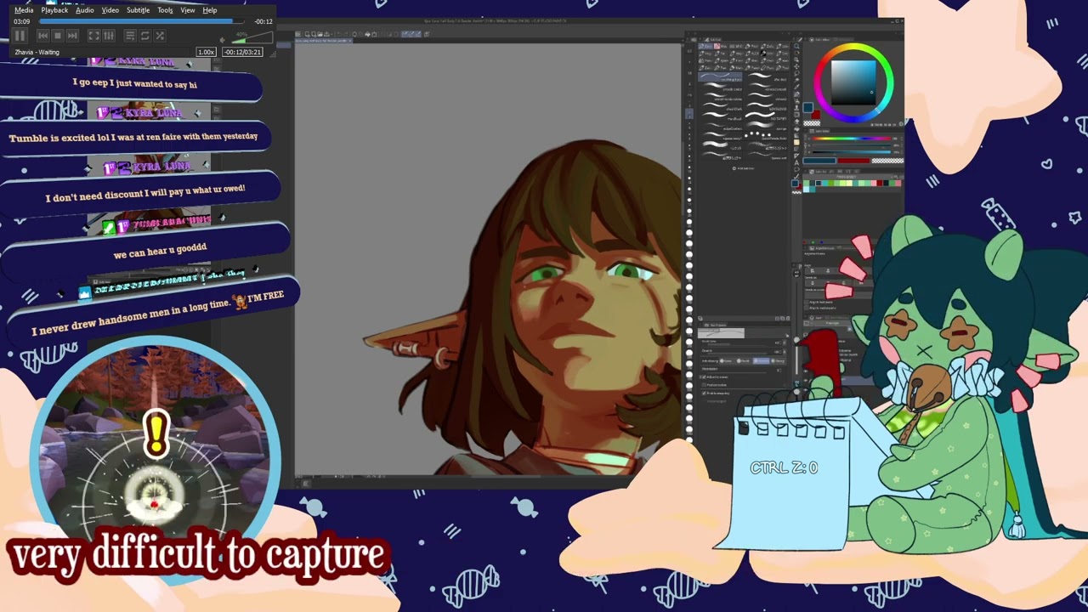Viewport: 1088px width, 612px height.
Task: Show VLC extended settings
Action: pos(108,36)
